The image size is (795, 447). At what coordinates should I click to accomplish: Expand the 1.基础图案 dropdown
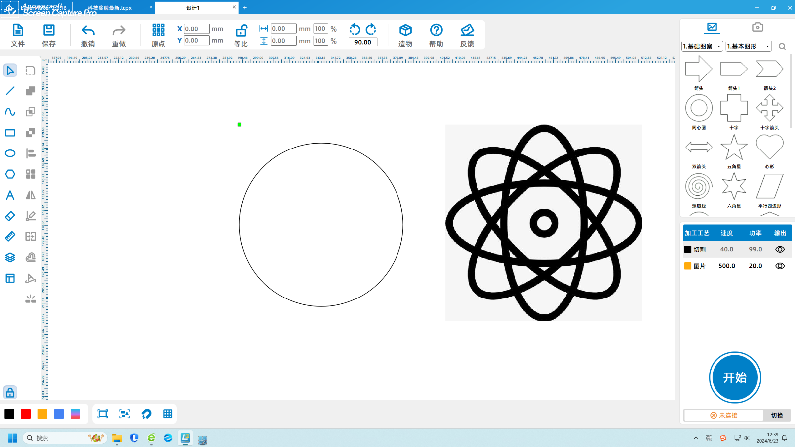click(702, 46)
